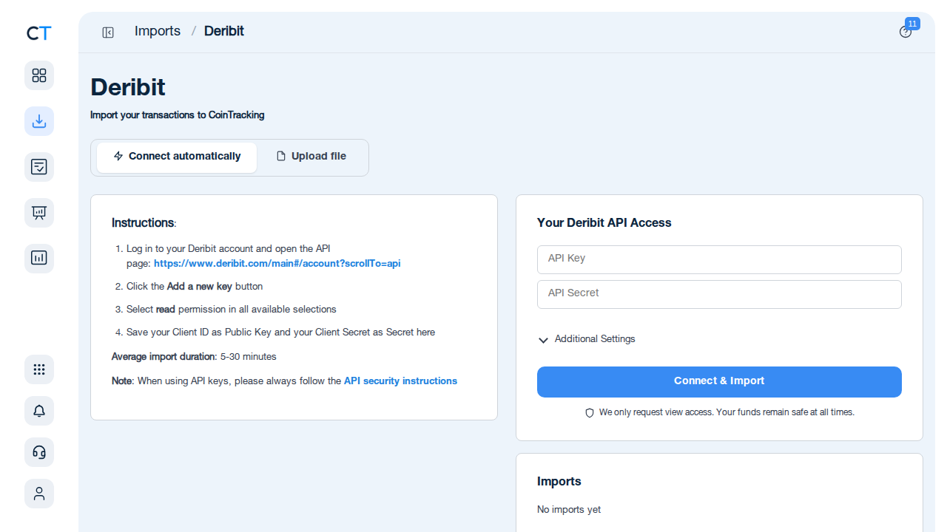
Task: Select the Connect automatically tab
Action: click(x=177, y=157)
